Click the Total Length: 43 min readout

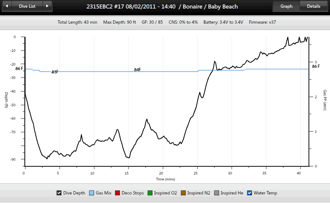77,22
